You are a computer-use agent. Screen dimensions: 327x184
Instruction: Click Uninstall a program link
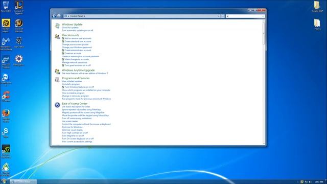[71, 84]
